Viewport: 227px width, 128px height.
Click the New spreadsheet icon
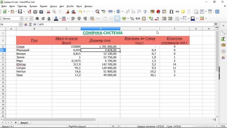[x=5, y=12]
